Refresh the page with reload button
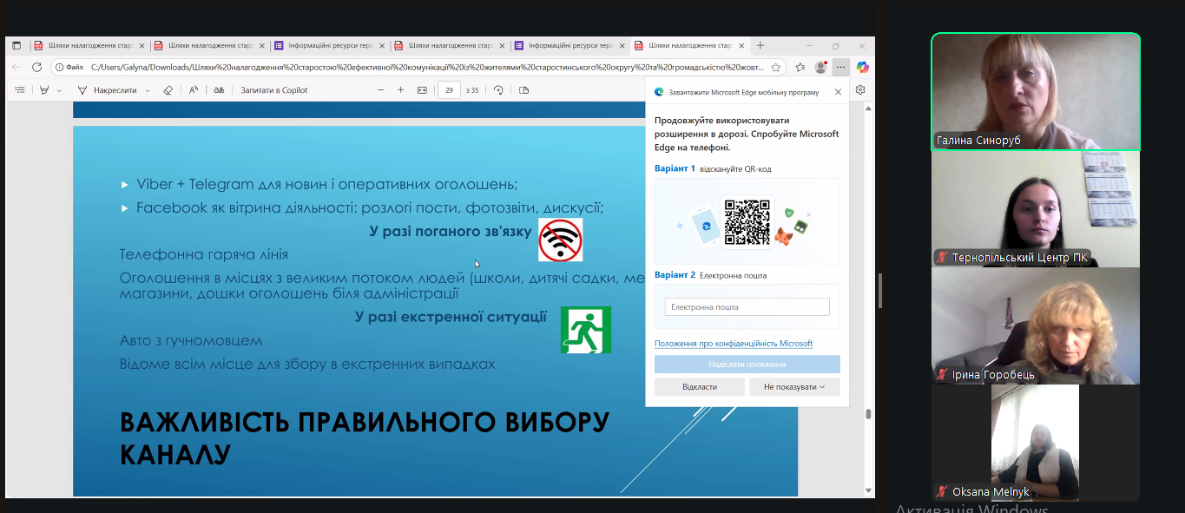Viewport: 1185px width, 513px height. pyautogui.click(x=36, y=67)
